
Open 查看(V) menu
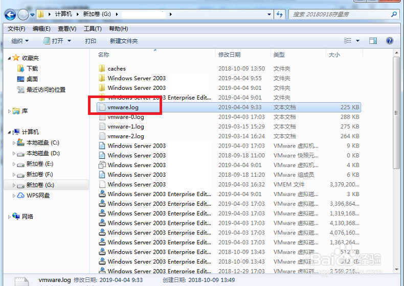tap(67, 29)
